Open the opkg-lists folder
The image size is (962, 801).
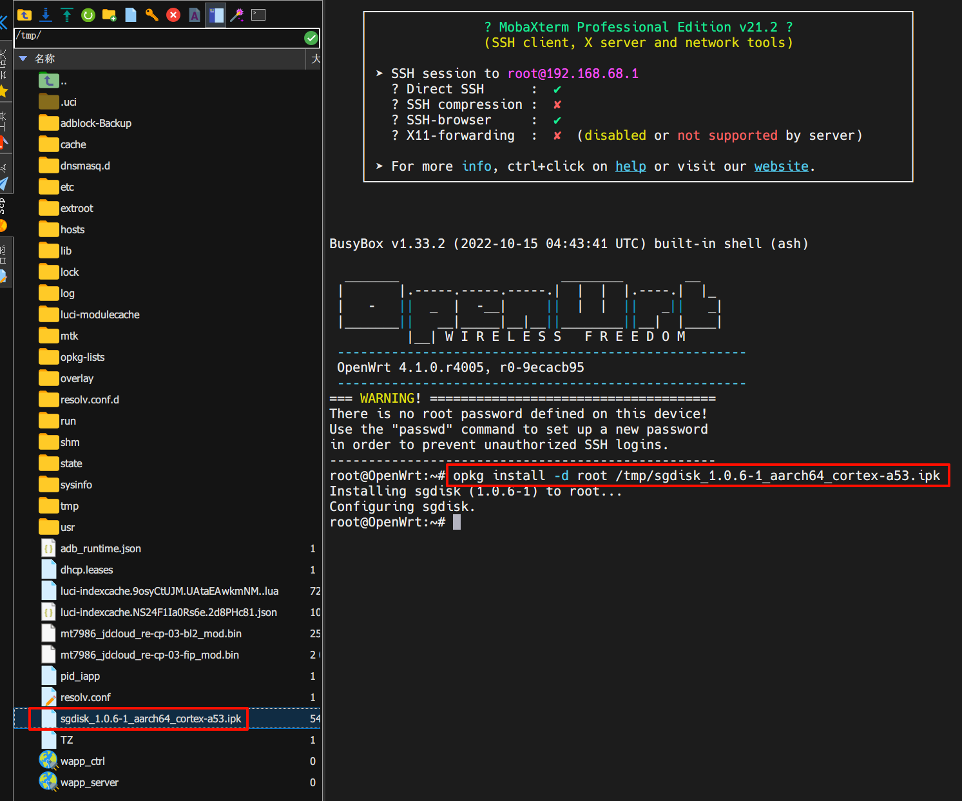coord(82,357)
